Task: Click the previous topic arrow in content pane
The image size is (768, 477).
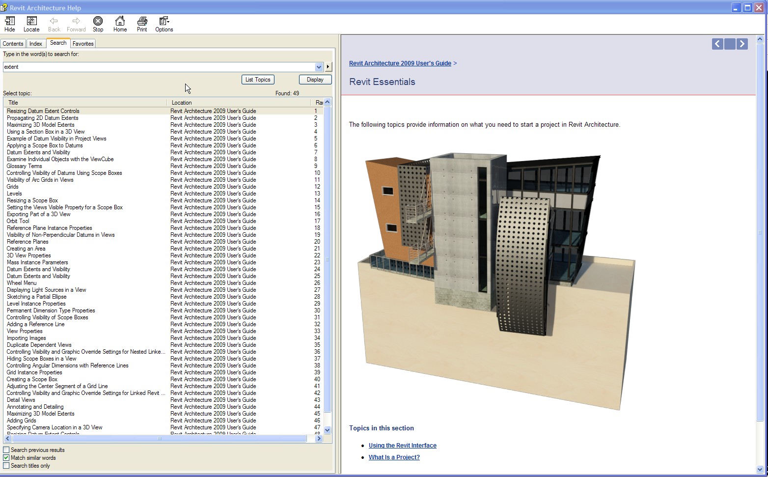Action: click(717, 44)
